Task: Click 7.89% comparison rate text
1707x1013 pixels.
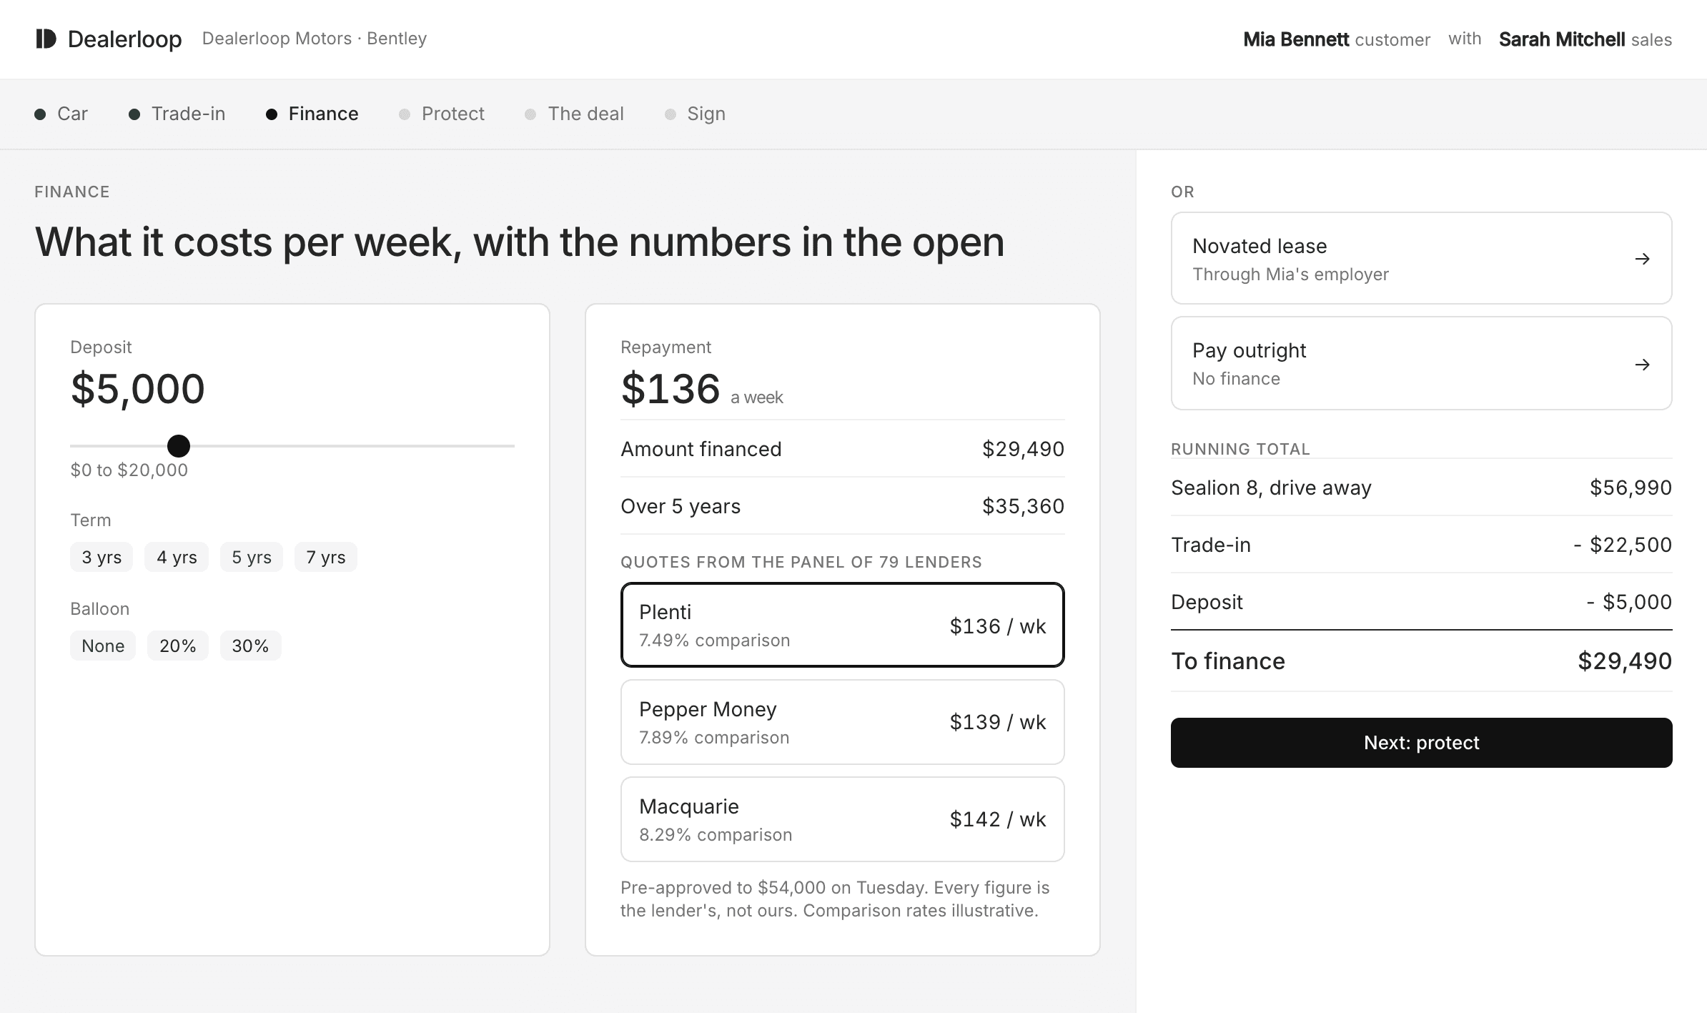Action: [x=715, y=738]
